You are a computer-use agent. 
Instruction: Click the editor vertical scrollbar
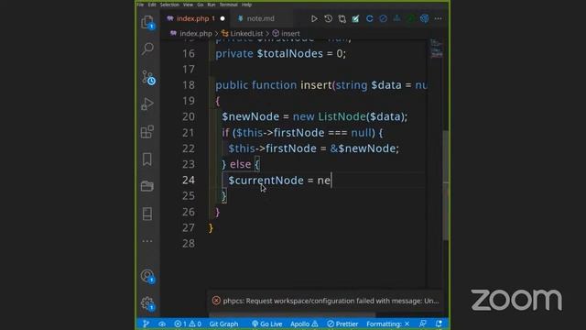(x=446, y=185)
